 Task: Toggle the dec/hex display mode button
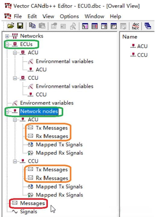click(x=135, y=26)
